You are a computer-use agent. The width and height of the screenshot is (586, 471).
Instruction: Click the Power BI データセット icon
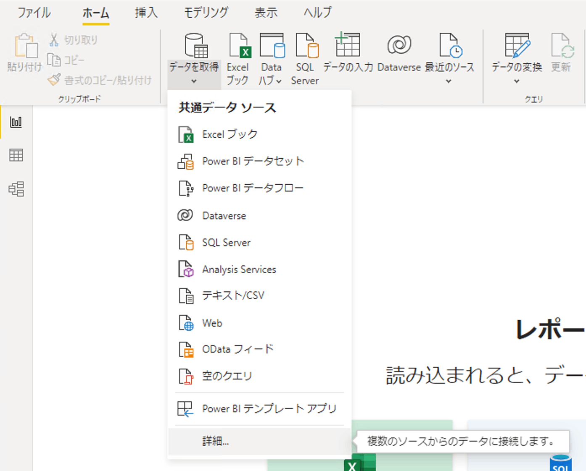coord(185,162)
